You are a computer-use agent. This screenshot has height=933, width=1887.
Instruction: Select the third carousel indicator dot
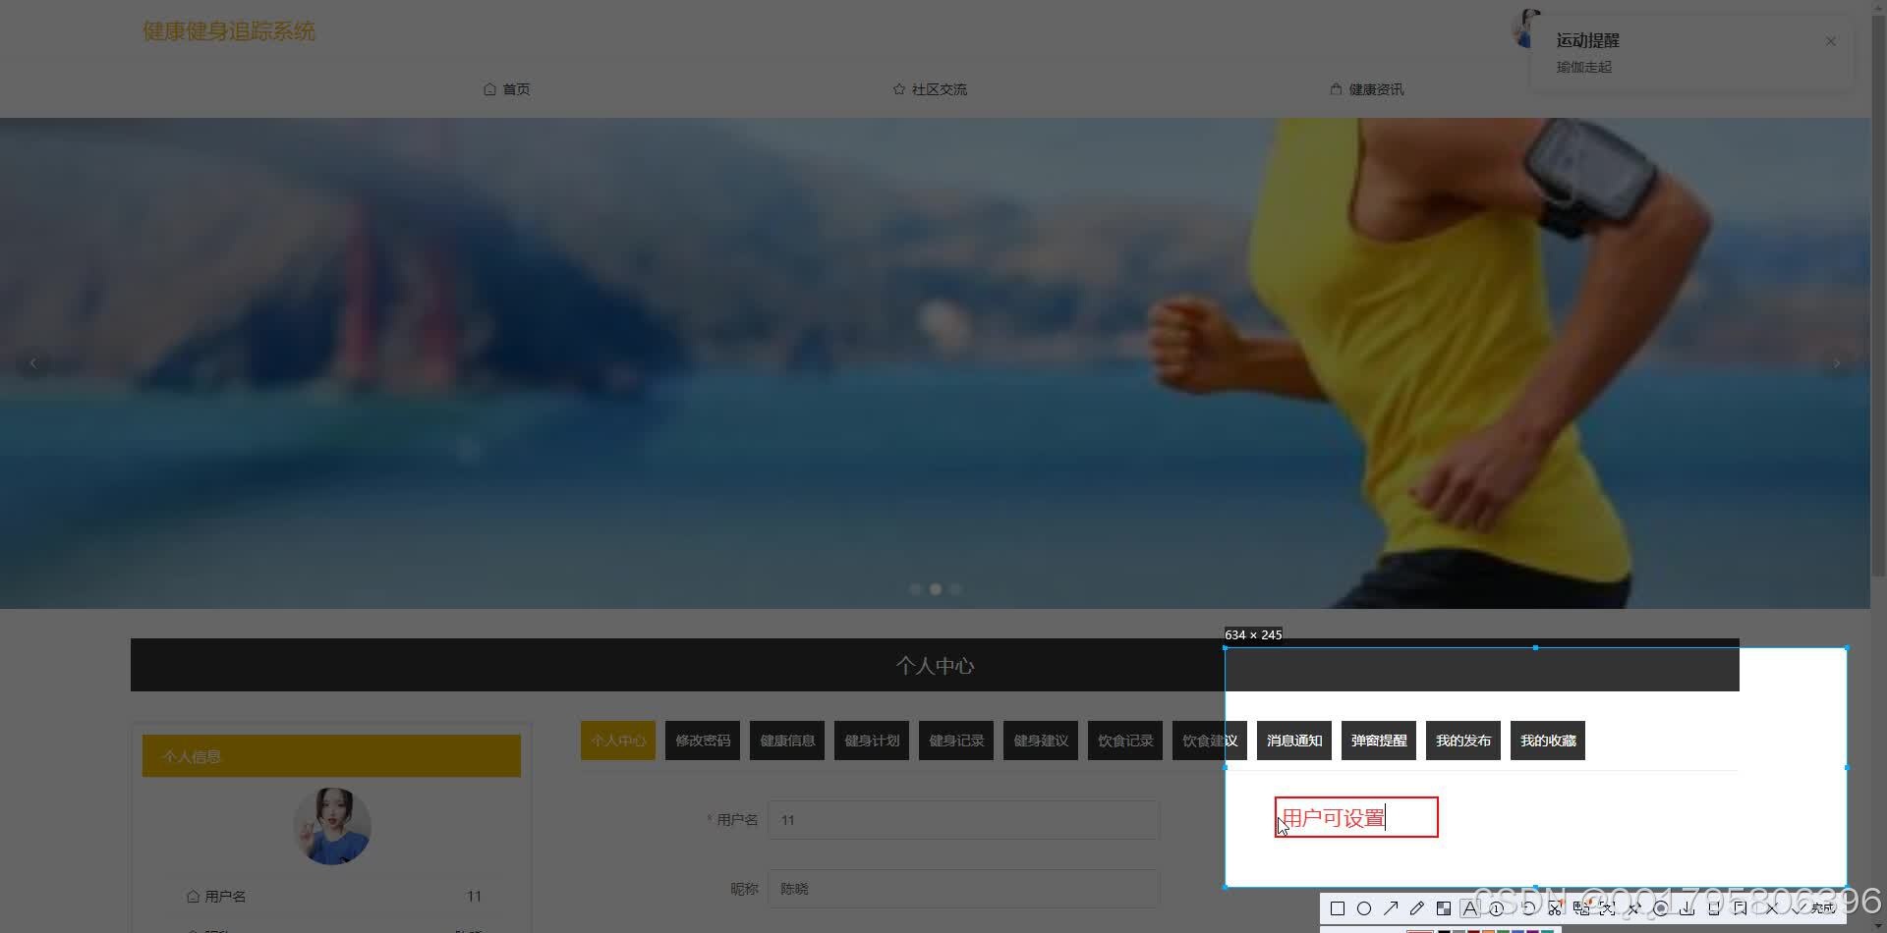[955, 589]
